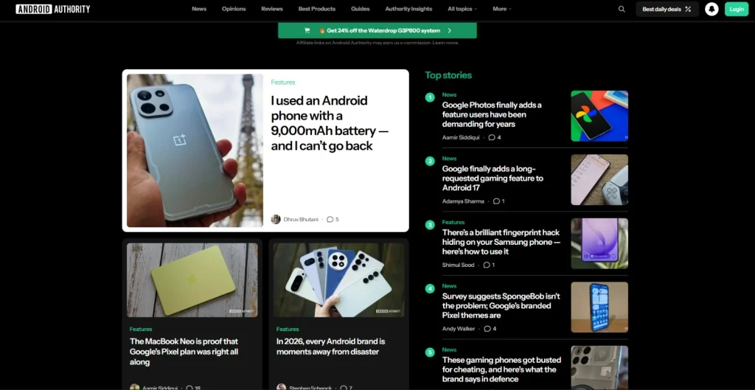The height and width of the screenshot is (390, 755).
Task: Click News tag above Google Photos story
Action: pyautogui.click(x=449, y=95)
